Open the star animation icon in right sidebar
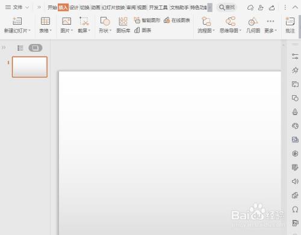301x235 pixels. coord(295,70)
